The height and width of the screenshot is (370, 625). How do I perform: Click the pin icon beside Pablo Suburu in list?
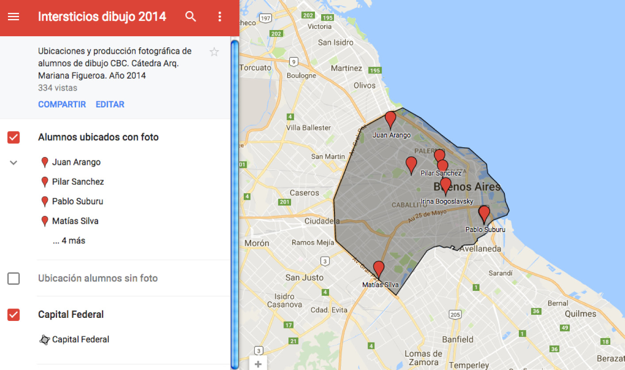[x=45, y=202]
